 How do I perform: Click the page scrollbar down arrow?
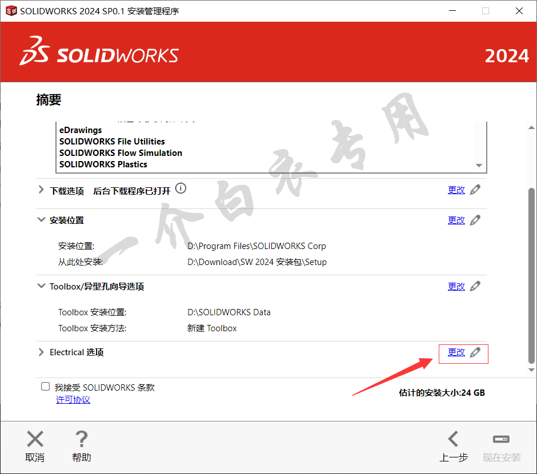[x=531, y=370]
